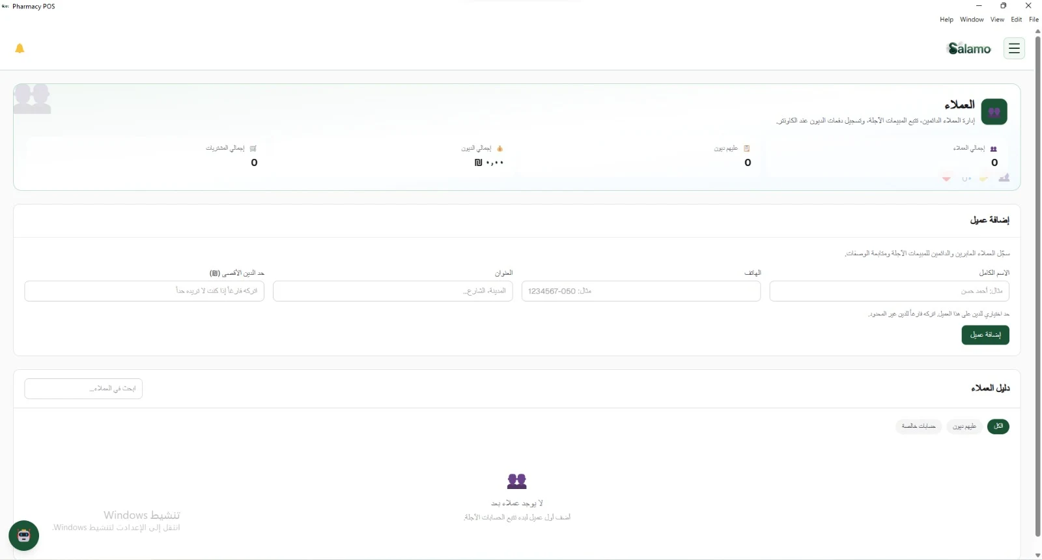Focus the العنوان address field
Image resolution: width=1042 pixels, height=560 pixels.
tap(393, 291)
